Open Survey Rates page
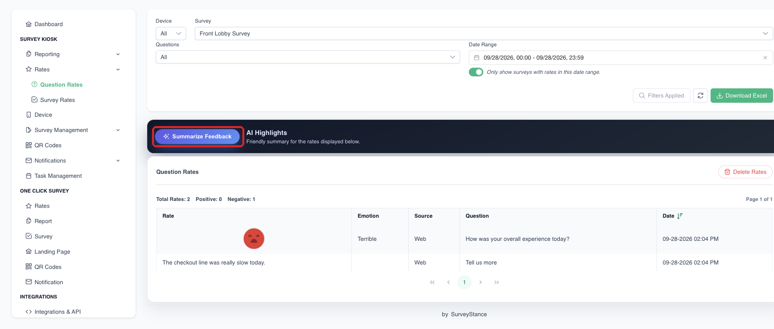The width and height of the screenshot is (774, 329). click(58, 100)
